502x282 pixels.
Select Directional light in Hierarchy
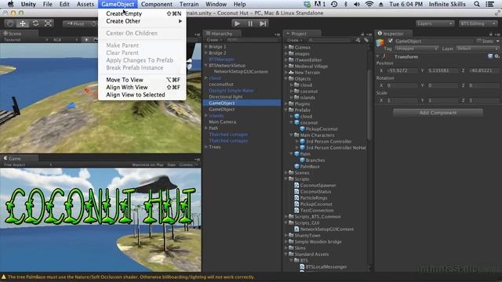(x=226, y=96)
